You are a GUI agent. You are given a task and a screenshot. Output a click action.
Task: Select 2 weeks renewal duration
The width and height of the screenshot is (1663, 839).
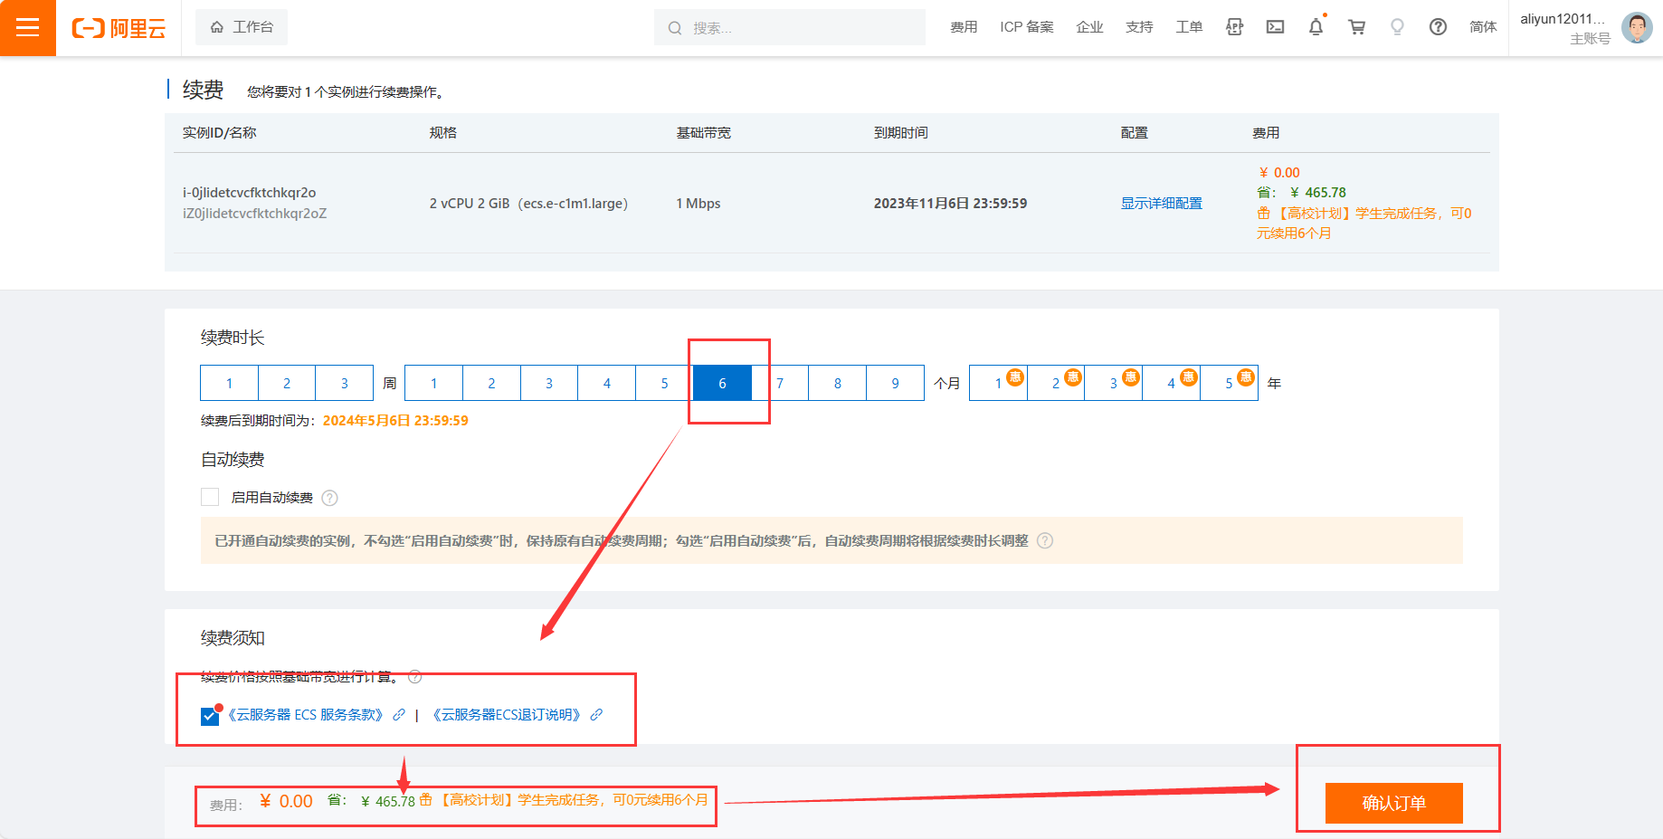(x=287, y=383)
